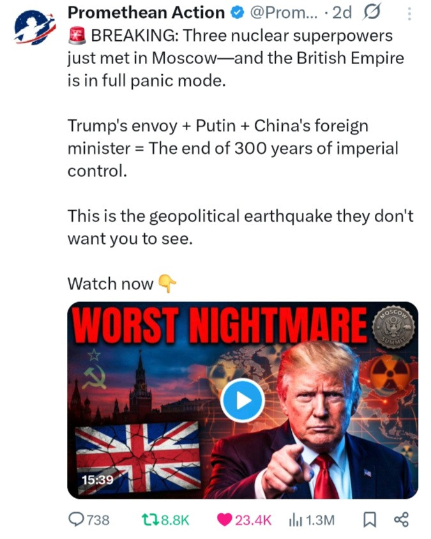
Task: Click the WORST NIGHTMARE video thumbnail title
Action: 220,324
